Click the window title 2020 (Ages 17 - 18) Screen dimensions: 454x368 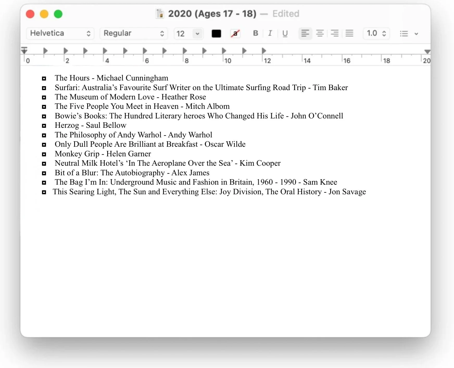[x=212, y=14]
